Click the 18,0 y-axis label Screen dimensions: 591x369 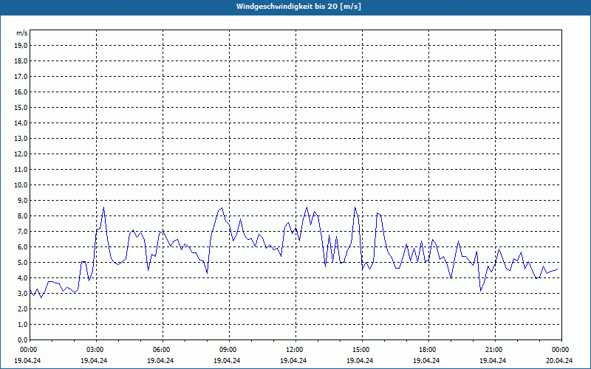(x=21, y=61)
